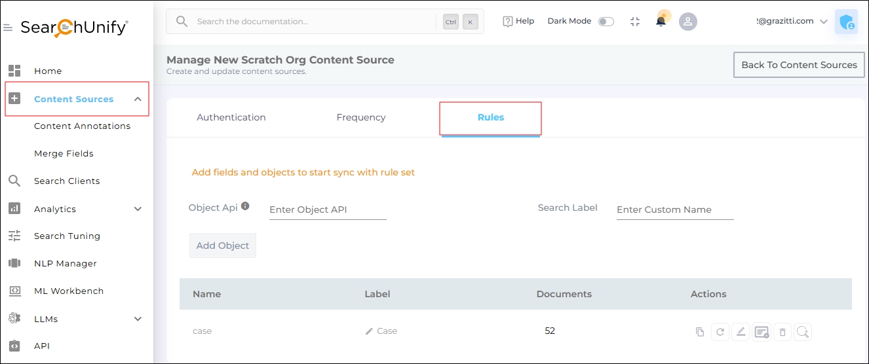Click Back To Content Sources button

[799, 65]
